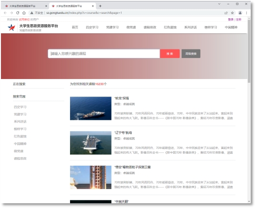
Task: Open the 红色展馆 navigation menu item
Action: coord(170,27)
